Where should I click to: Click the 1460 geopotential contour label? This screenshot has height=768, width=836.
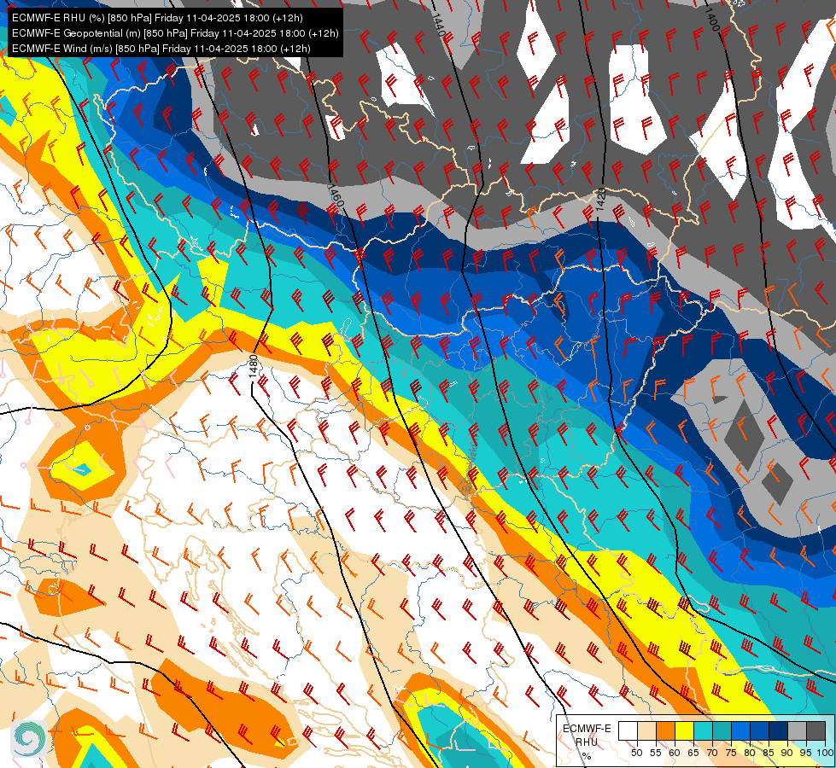pyautogui.click(x=336, y=195)
